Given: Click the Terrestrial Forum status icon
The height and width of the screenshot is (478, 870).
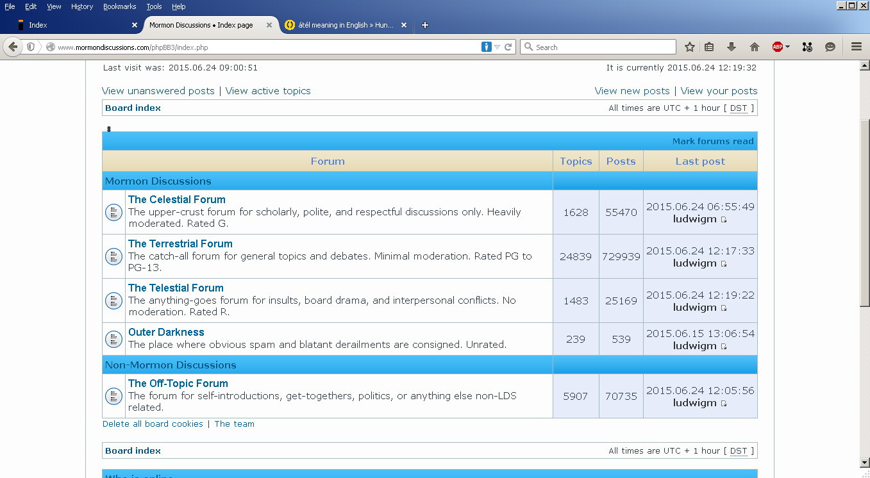Looking at the screenshot, I should (x=113, y=256).
